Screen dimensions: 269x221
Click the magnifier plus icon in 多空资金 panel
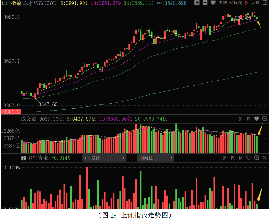pos(257,158)
